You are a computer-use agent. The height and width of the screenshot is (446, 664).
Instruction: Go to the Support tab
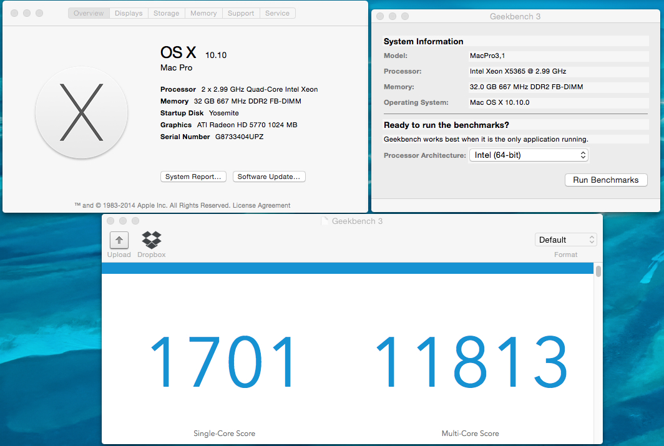point(241,13)
